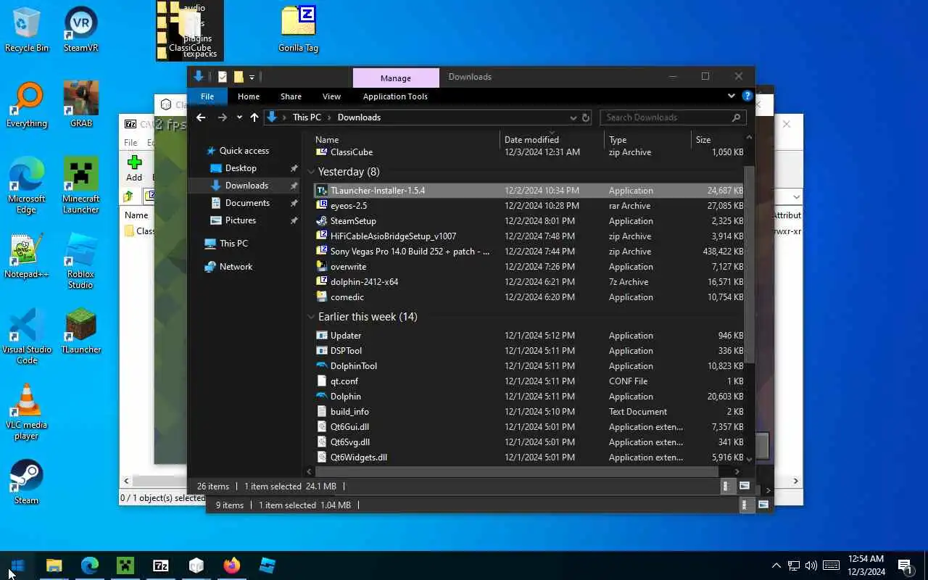Open the Customize Quick Access Toolbar dropdown
Viewport: 928px width, 580px height.
(x=252, y=77)
